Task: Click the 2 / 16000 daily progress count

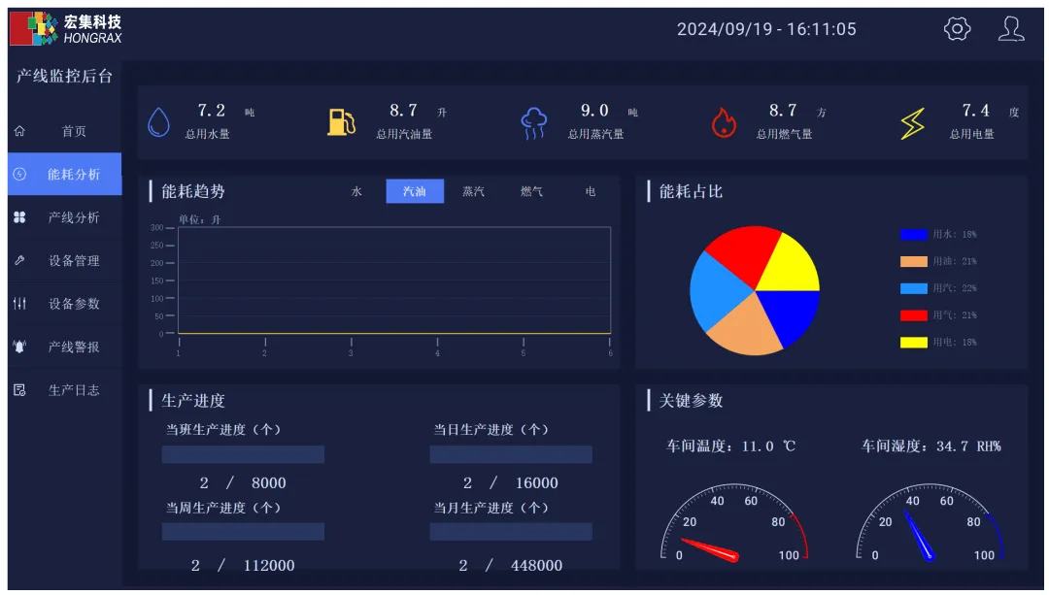Action: (x=511, y=482)
